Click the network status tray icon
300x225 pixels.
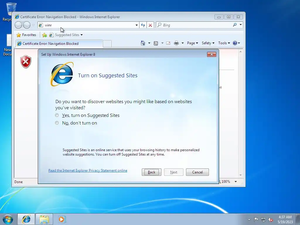(x=263, y=219)
